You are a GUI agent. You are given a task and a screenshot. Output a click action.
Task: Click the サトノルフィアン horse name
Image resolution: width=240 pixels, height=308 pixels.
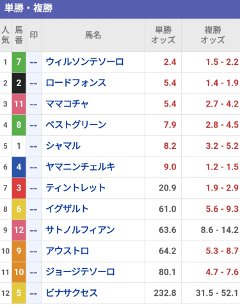(80, 230)
